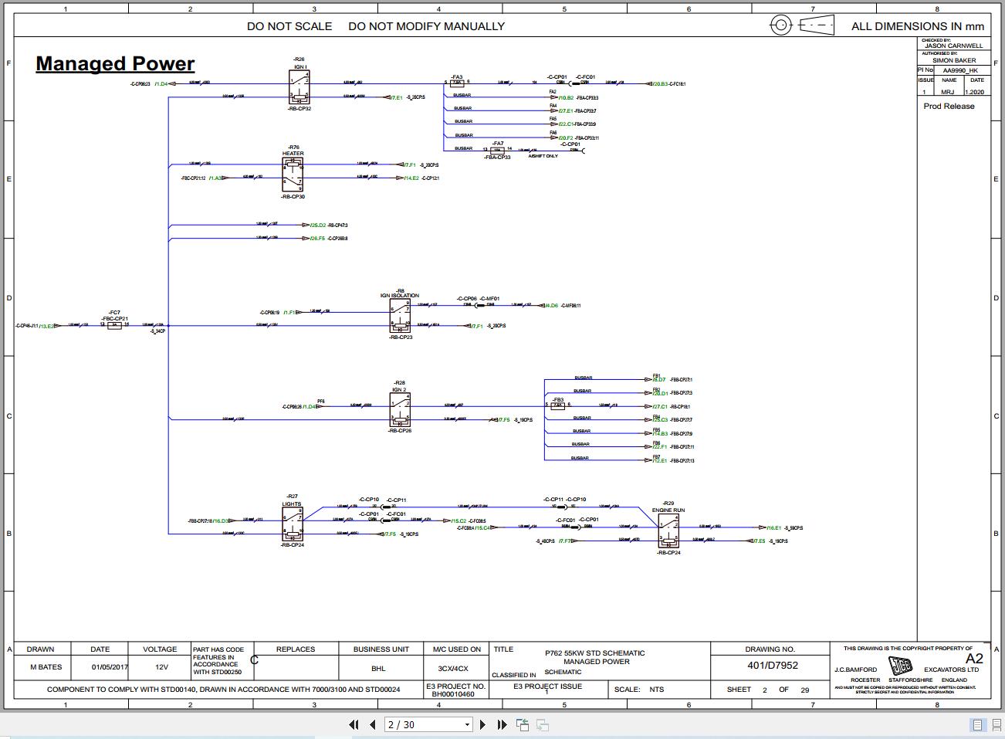The image size is (1005, 739).
Task: Click the FB3 fuse symbol
Action: [558, 405]
